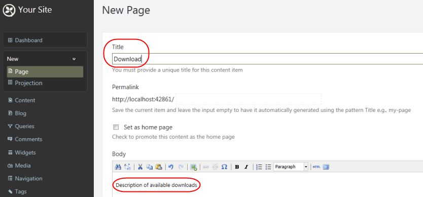The height and width of the screenshot is (197, 423).
Task: Check the Set as home page checkbox
Action: 116,127
